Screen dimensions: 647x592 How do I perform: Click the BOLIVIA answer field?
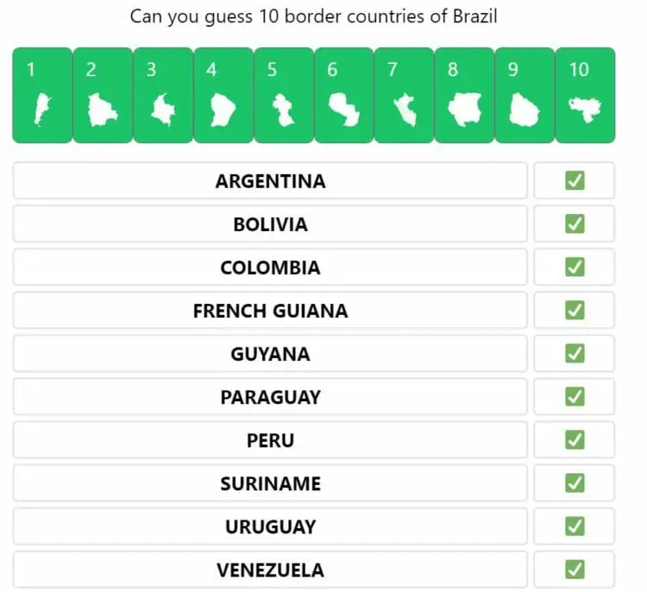pos(270,224)
